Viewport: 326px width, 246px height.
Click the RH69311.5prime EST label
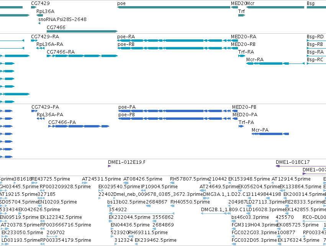(x=148, y=233)
